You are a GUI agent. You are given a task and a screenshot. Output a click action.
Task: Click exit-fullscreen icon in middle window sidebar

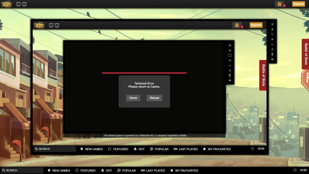tap(272, 34)
